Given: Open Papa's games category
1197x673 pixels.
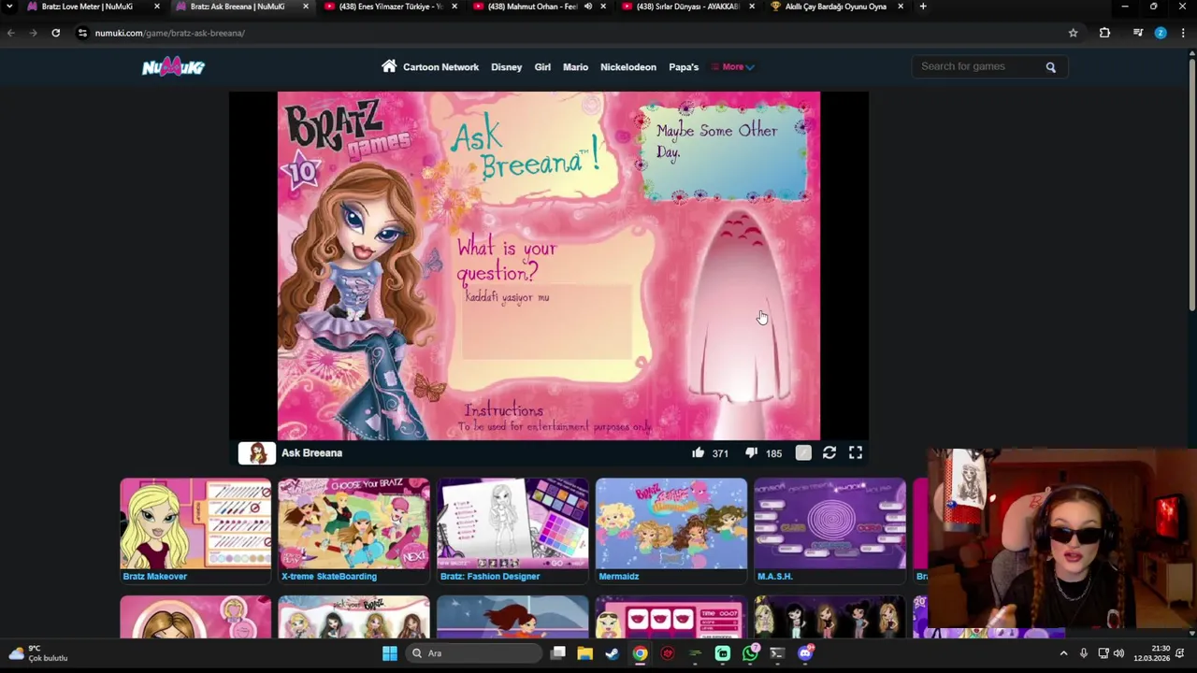Looking at the screenshot, I should (x=684, y=67).
